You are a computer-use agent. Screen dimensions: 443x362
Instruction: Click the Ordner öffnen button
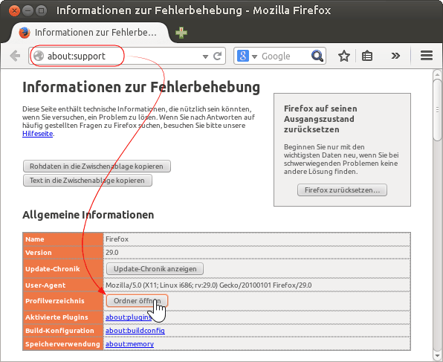point(137,301)
